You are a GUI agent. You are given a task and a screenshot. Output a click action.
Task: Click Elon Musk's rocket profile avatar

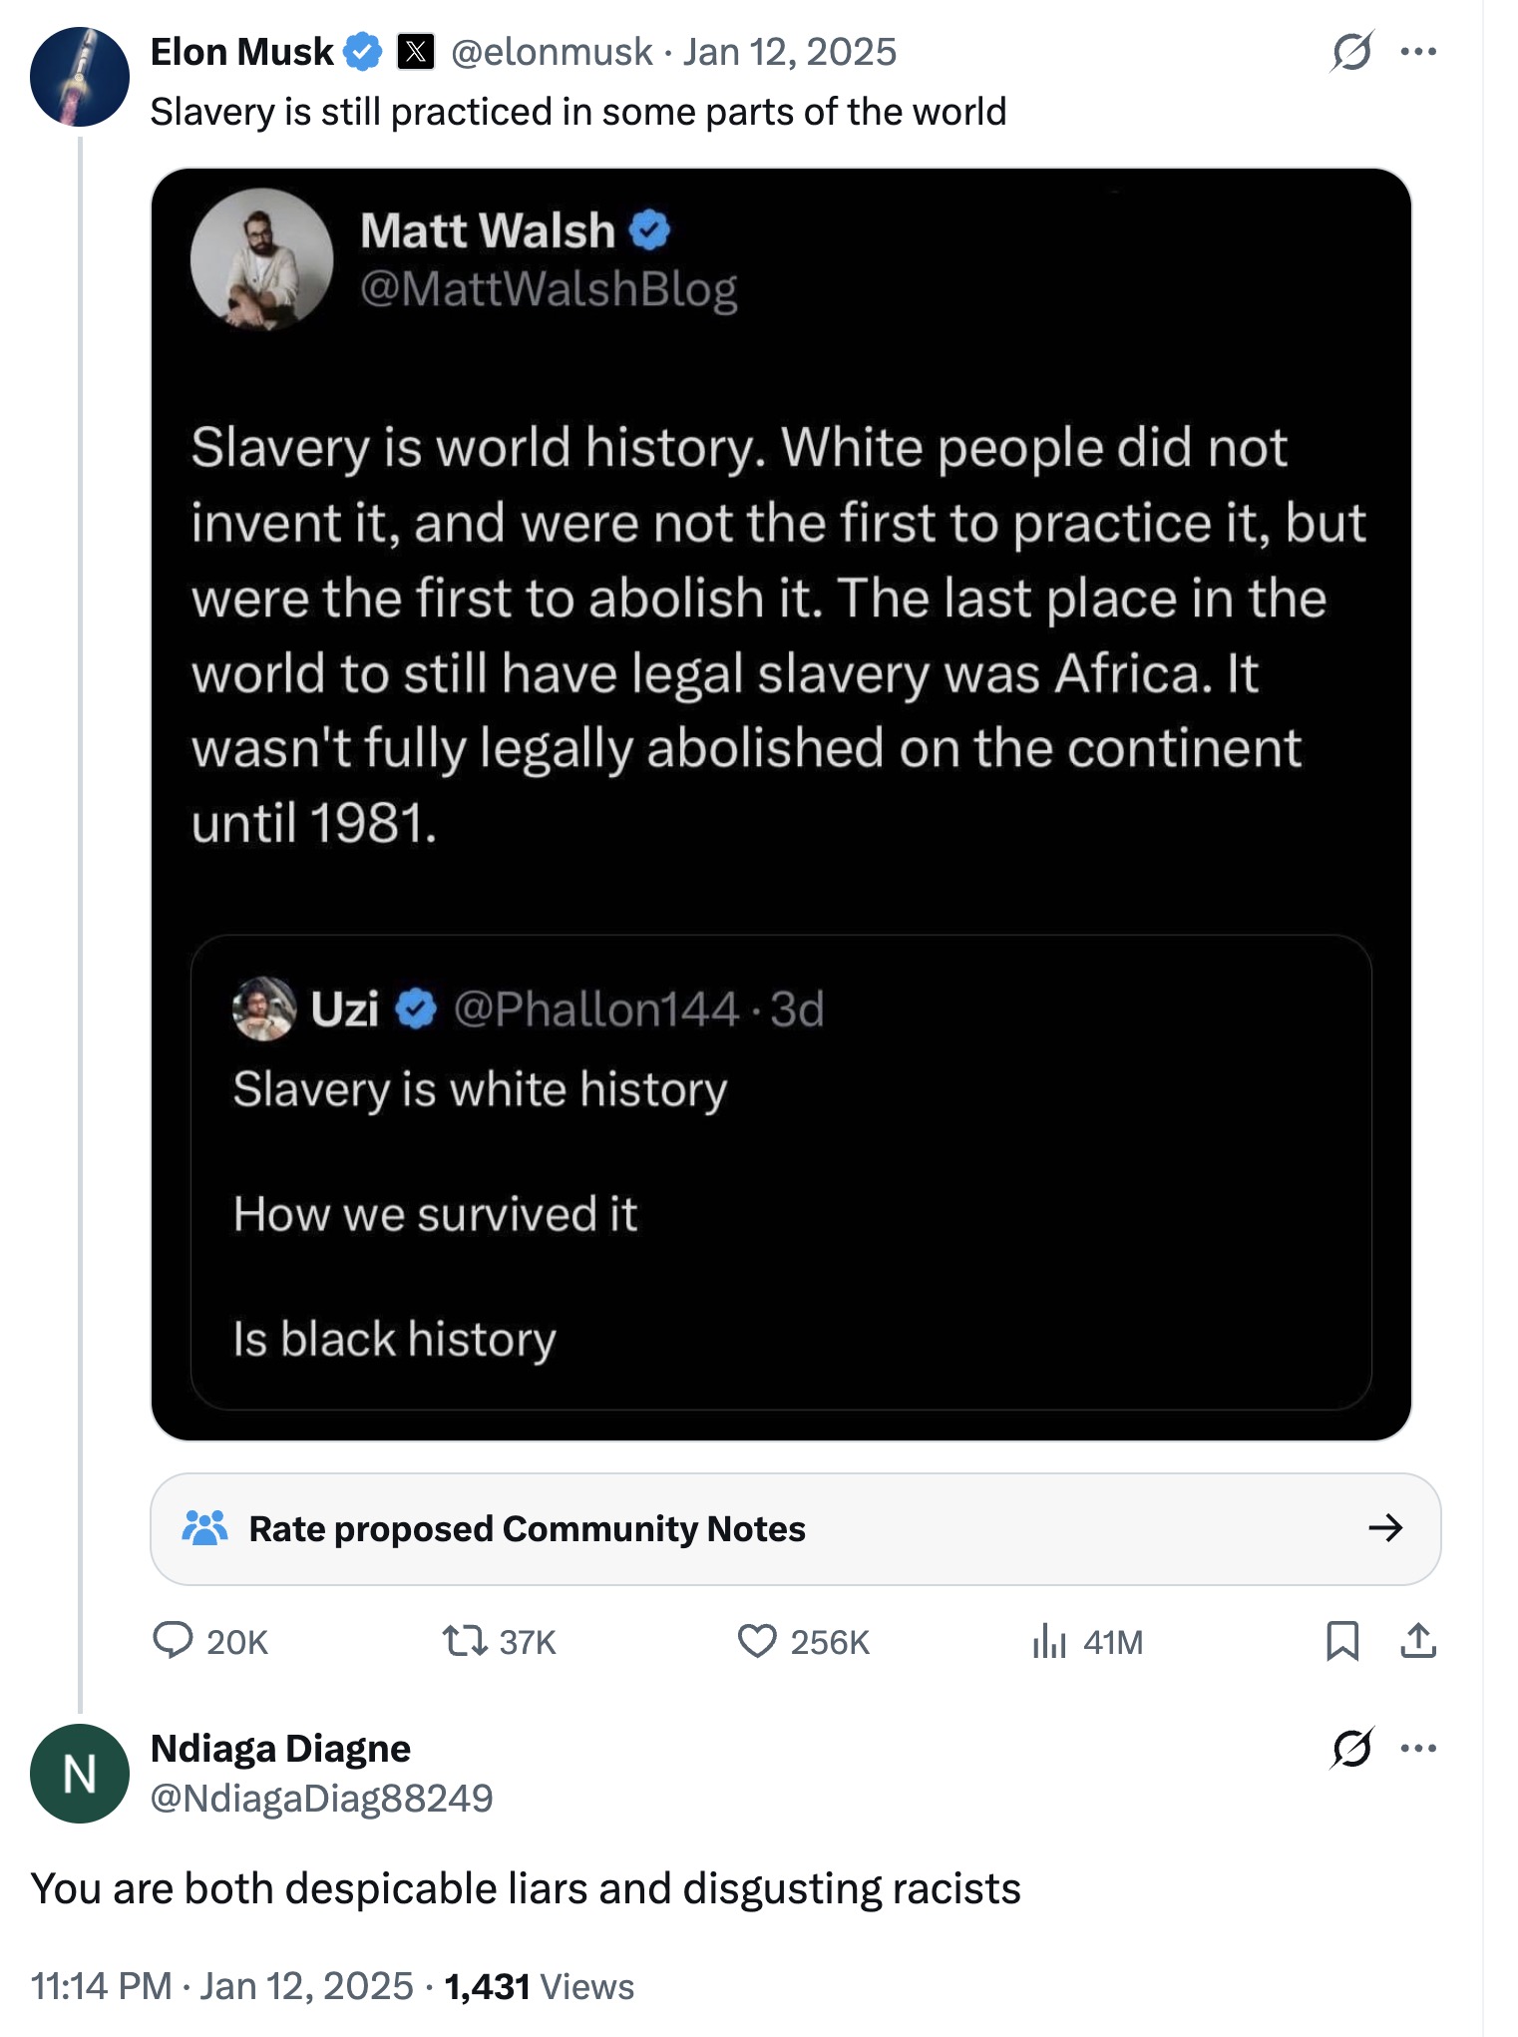[x=80, y=77]
